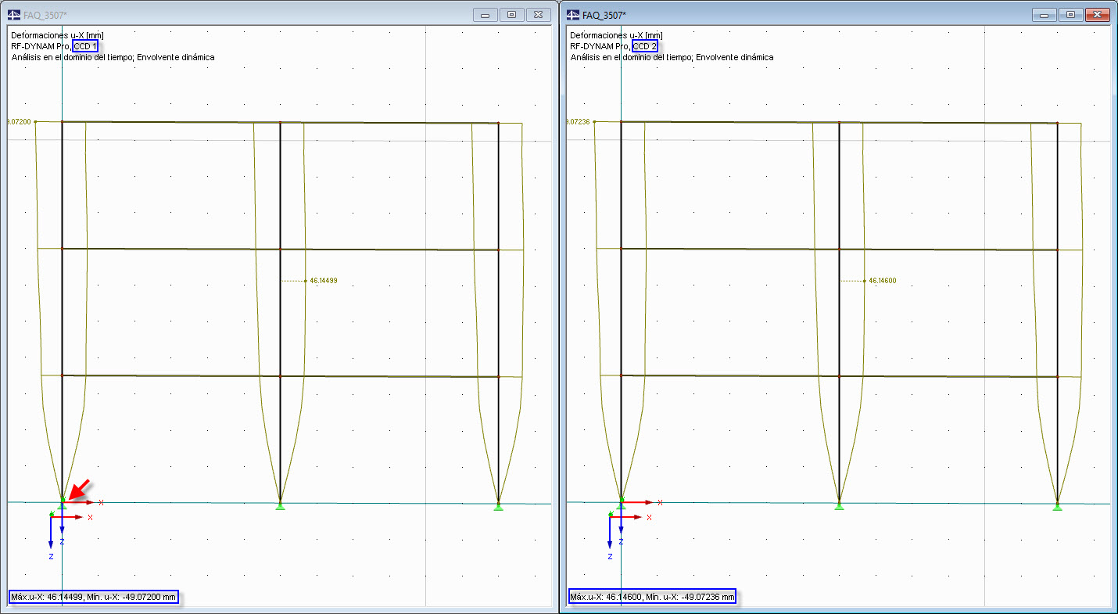Image resolution: width=1118 pixels, height=614 pixels.
Task: Click the app icon in the CCD 1 window title bar
Action: pos(14,15)
